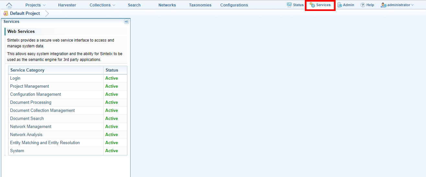Collapse the Services side panel

pos(126,22)
